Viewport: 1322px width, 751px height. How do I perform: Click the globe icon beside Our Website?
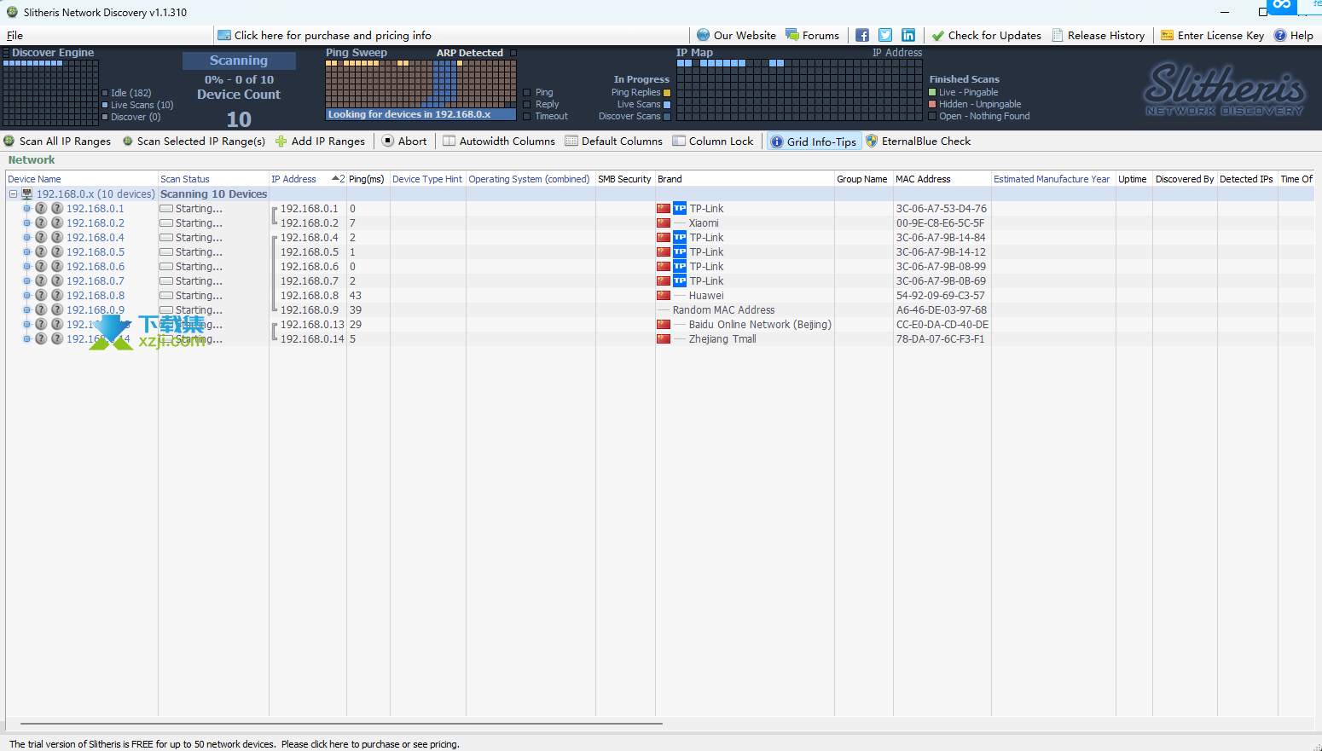703,35
